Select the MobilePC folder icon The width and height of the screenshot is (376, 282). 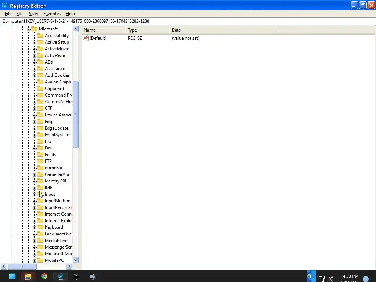(x=40, y=260)
